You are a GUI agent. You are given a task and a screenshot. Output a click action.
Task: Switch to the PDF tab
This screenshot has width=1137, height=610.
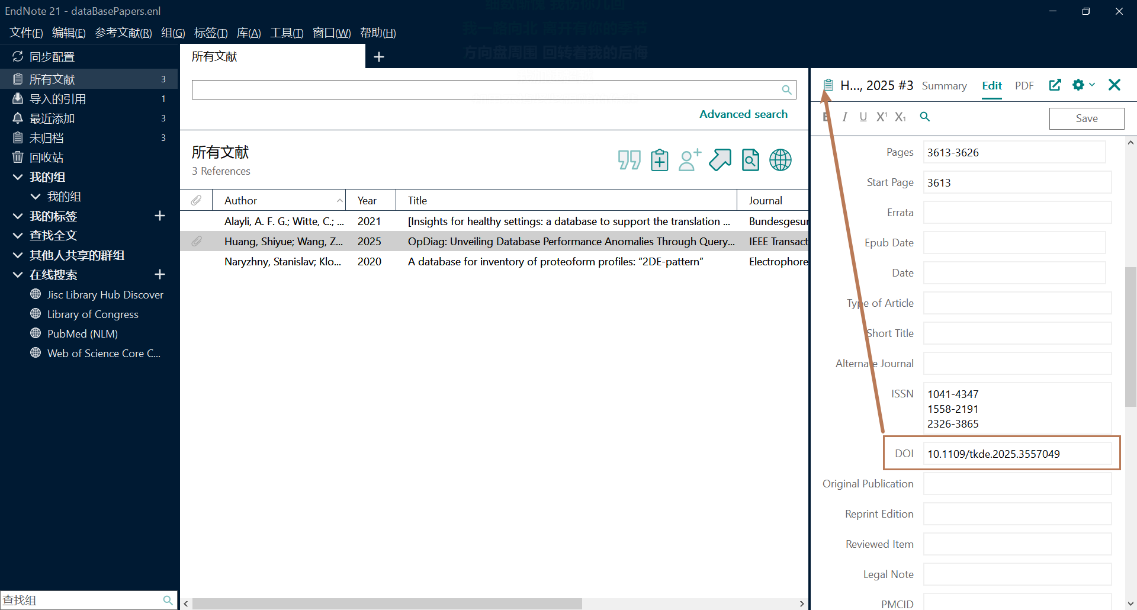[x=1024, y=86]
